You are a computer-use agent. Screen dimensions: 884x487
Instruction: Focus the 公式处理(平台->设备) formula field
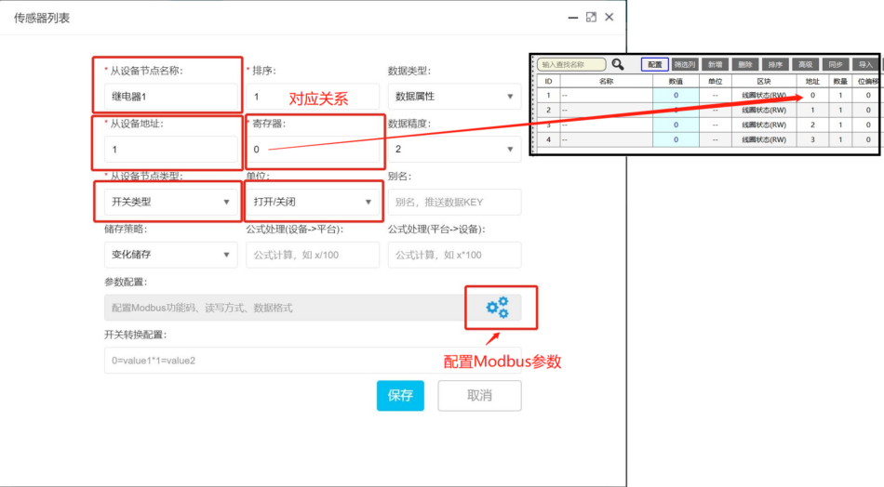click(454, 255)
